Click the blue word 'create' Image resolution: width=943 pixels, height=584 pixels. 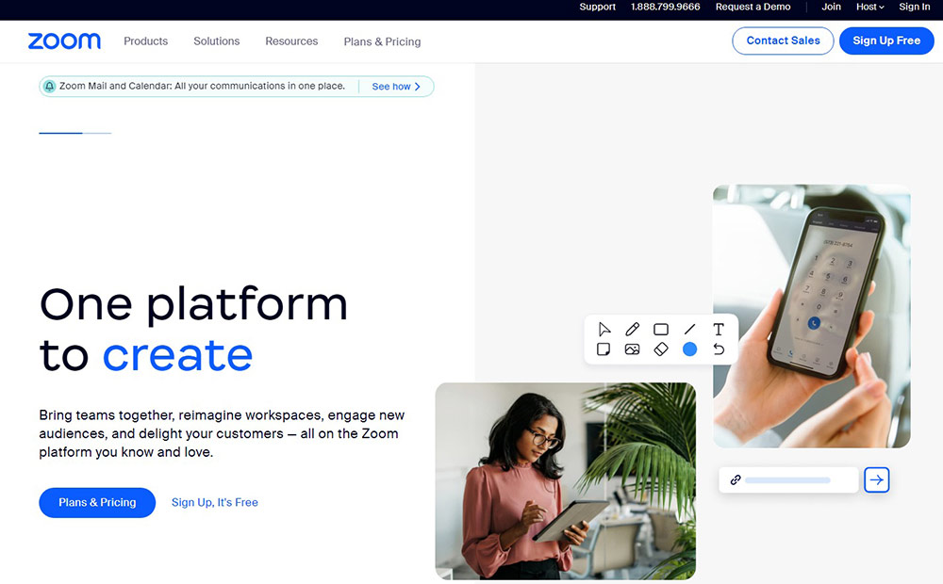point(177,356)
